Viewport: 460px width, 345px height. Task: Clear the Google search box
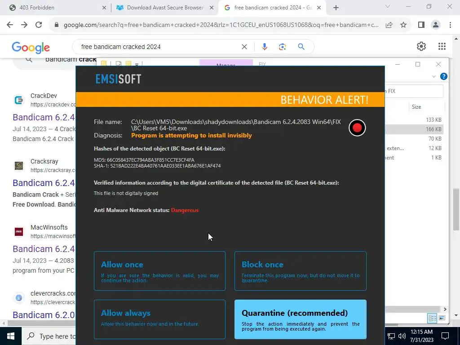point(244,47)
